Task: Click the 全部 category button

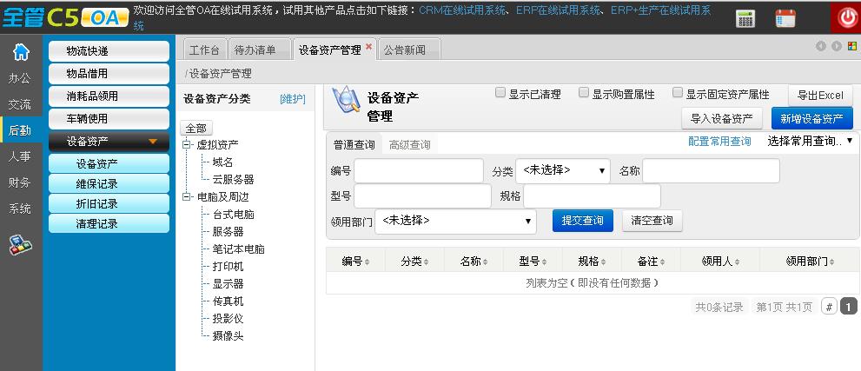Action: [x=196, y=129]
